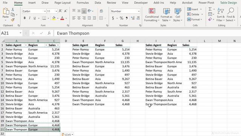
Task: Apply the red Font Color A
Action: pos(62,18)
